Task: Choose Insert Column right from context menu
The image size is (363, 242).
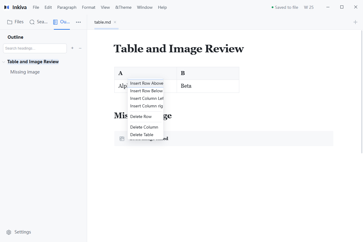Action: (146, 106)
